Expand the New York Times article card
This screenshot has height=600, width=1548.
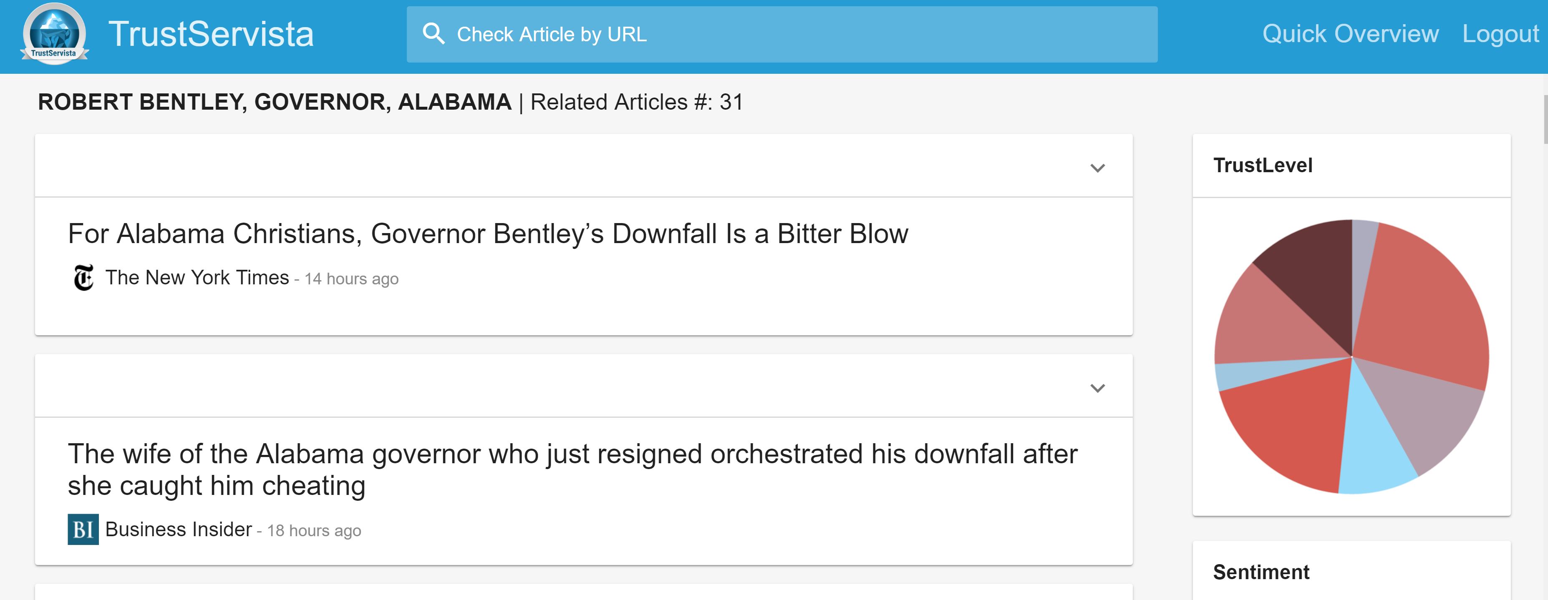pyautogui.click(x=1097, y=168)
